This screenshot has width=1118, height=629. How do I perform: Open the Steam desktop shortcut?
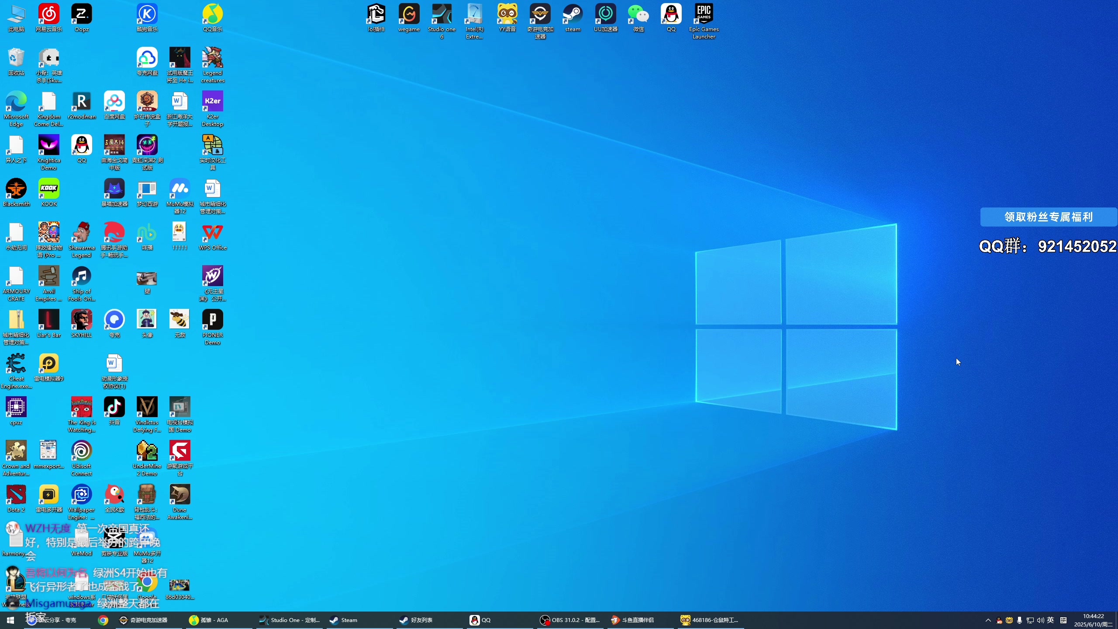tap(573, 18)
